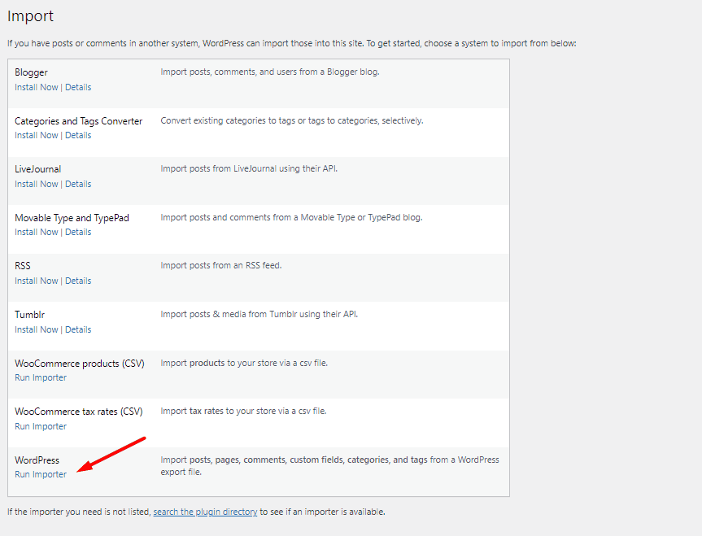
Task: View Details for the Blogger importer
Action: (78, 87)
